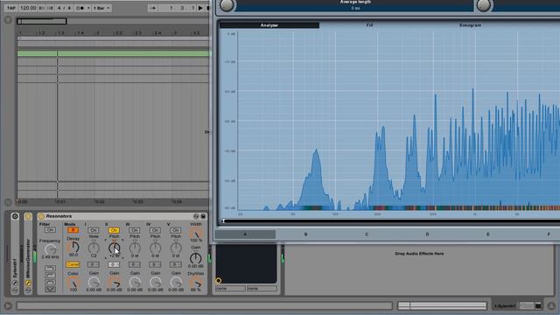This screenshot has height=315, width=560.
Task: Click the Decay knob
Action: coord(73,247)
